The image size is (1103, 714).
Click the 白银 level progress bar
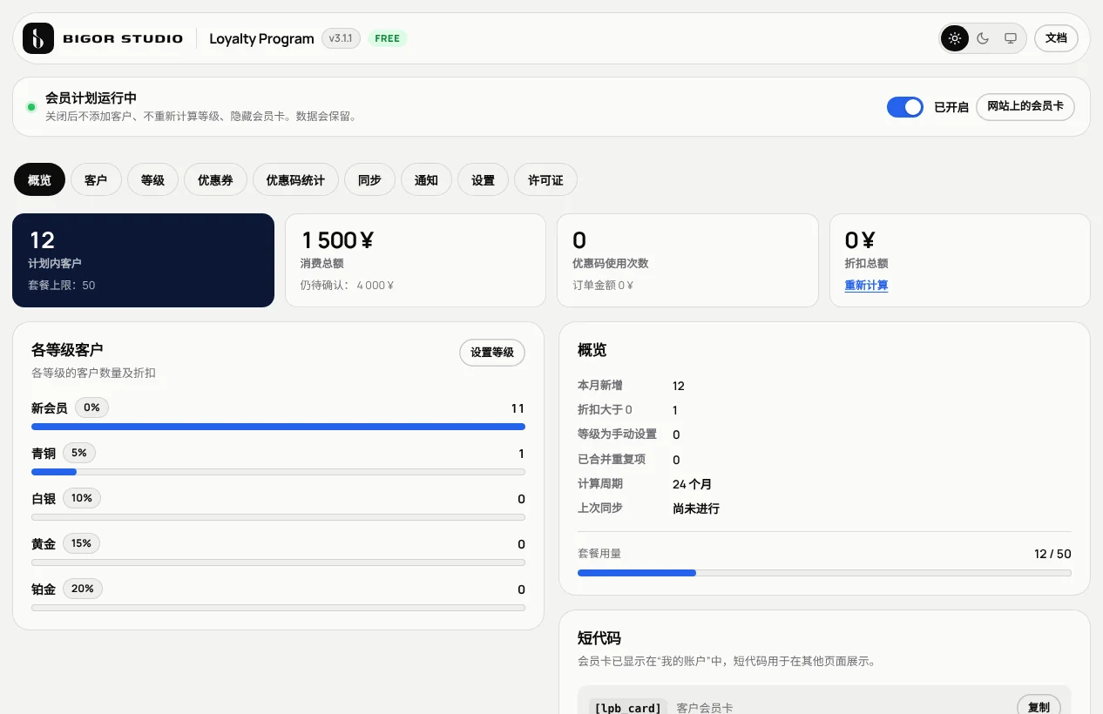(278, 517)
